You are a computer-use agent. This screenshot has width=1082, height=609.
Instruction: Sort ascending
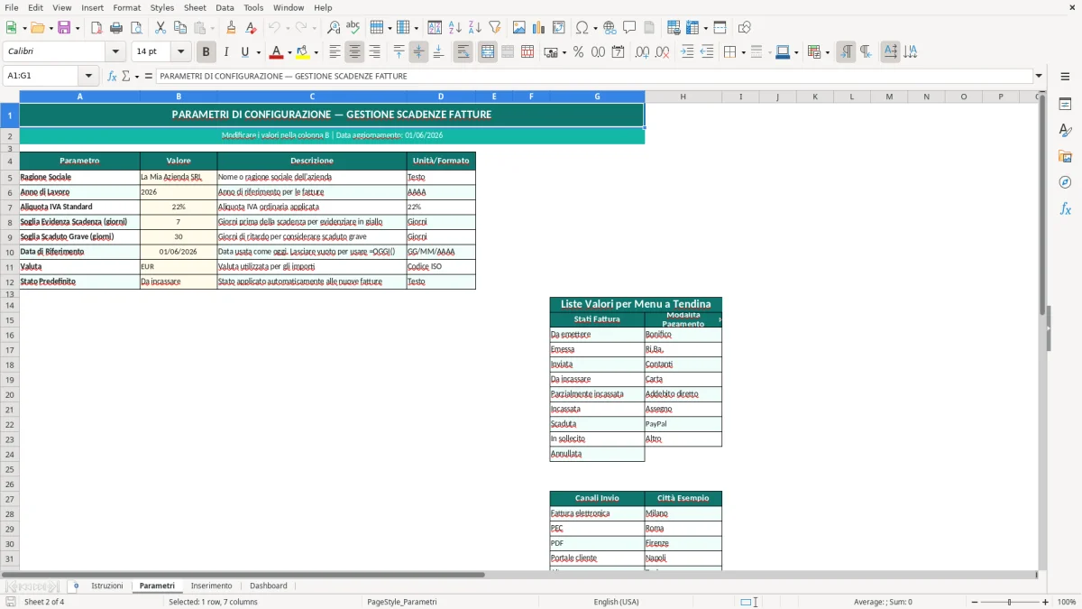pyautogui.click(x=455, y=28)
